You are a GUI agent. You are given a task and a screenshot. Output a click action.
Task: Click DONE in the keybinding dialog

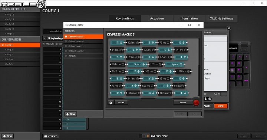pos(221,106)
